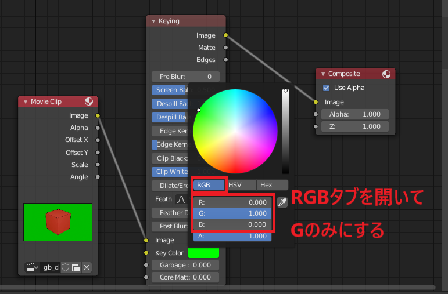Click the G value slider
This screenshot has height=294, width=448.
(232, 213)
